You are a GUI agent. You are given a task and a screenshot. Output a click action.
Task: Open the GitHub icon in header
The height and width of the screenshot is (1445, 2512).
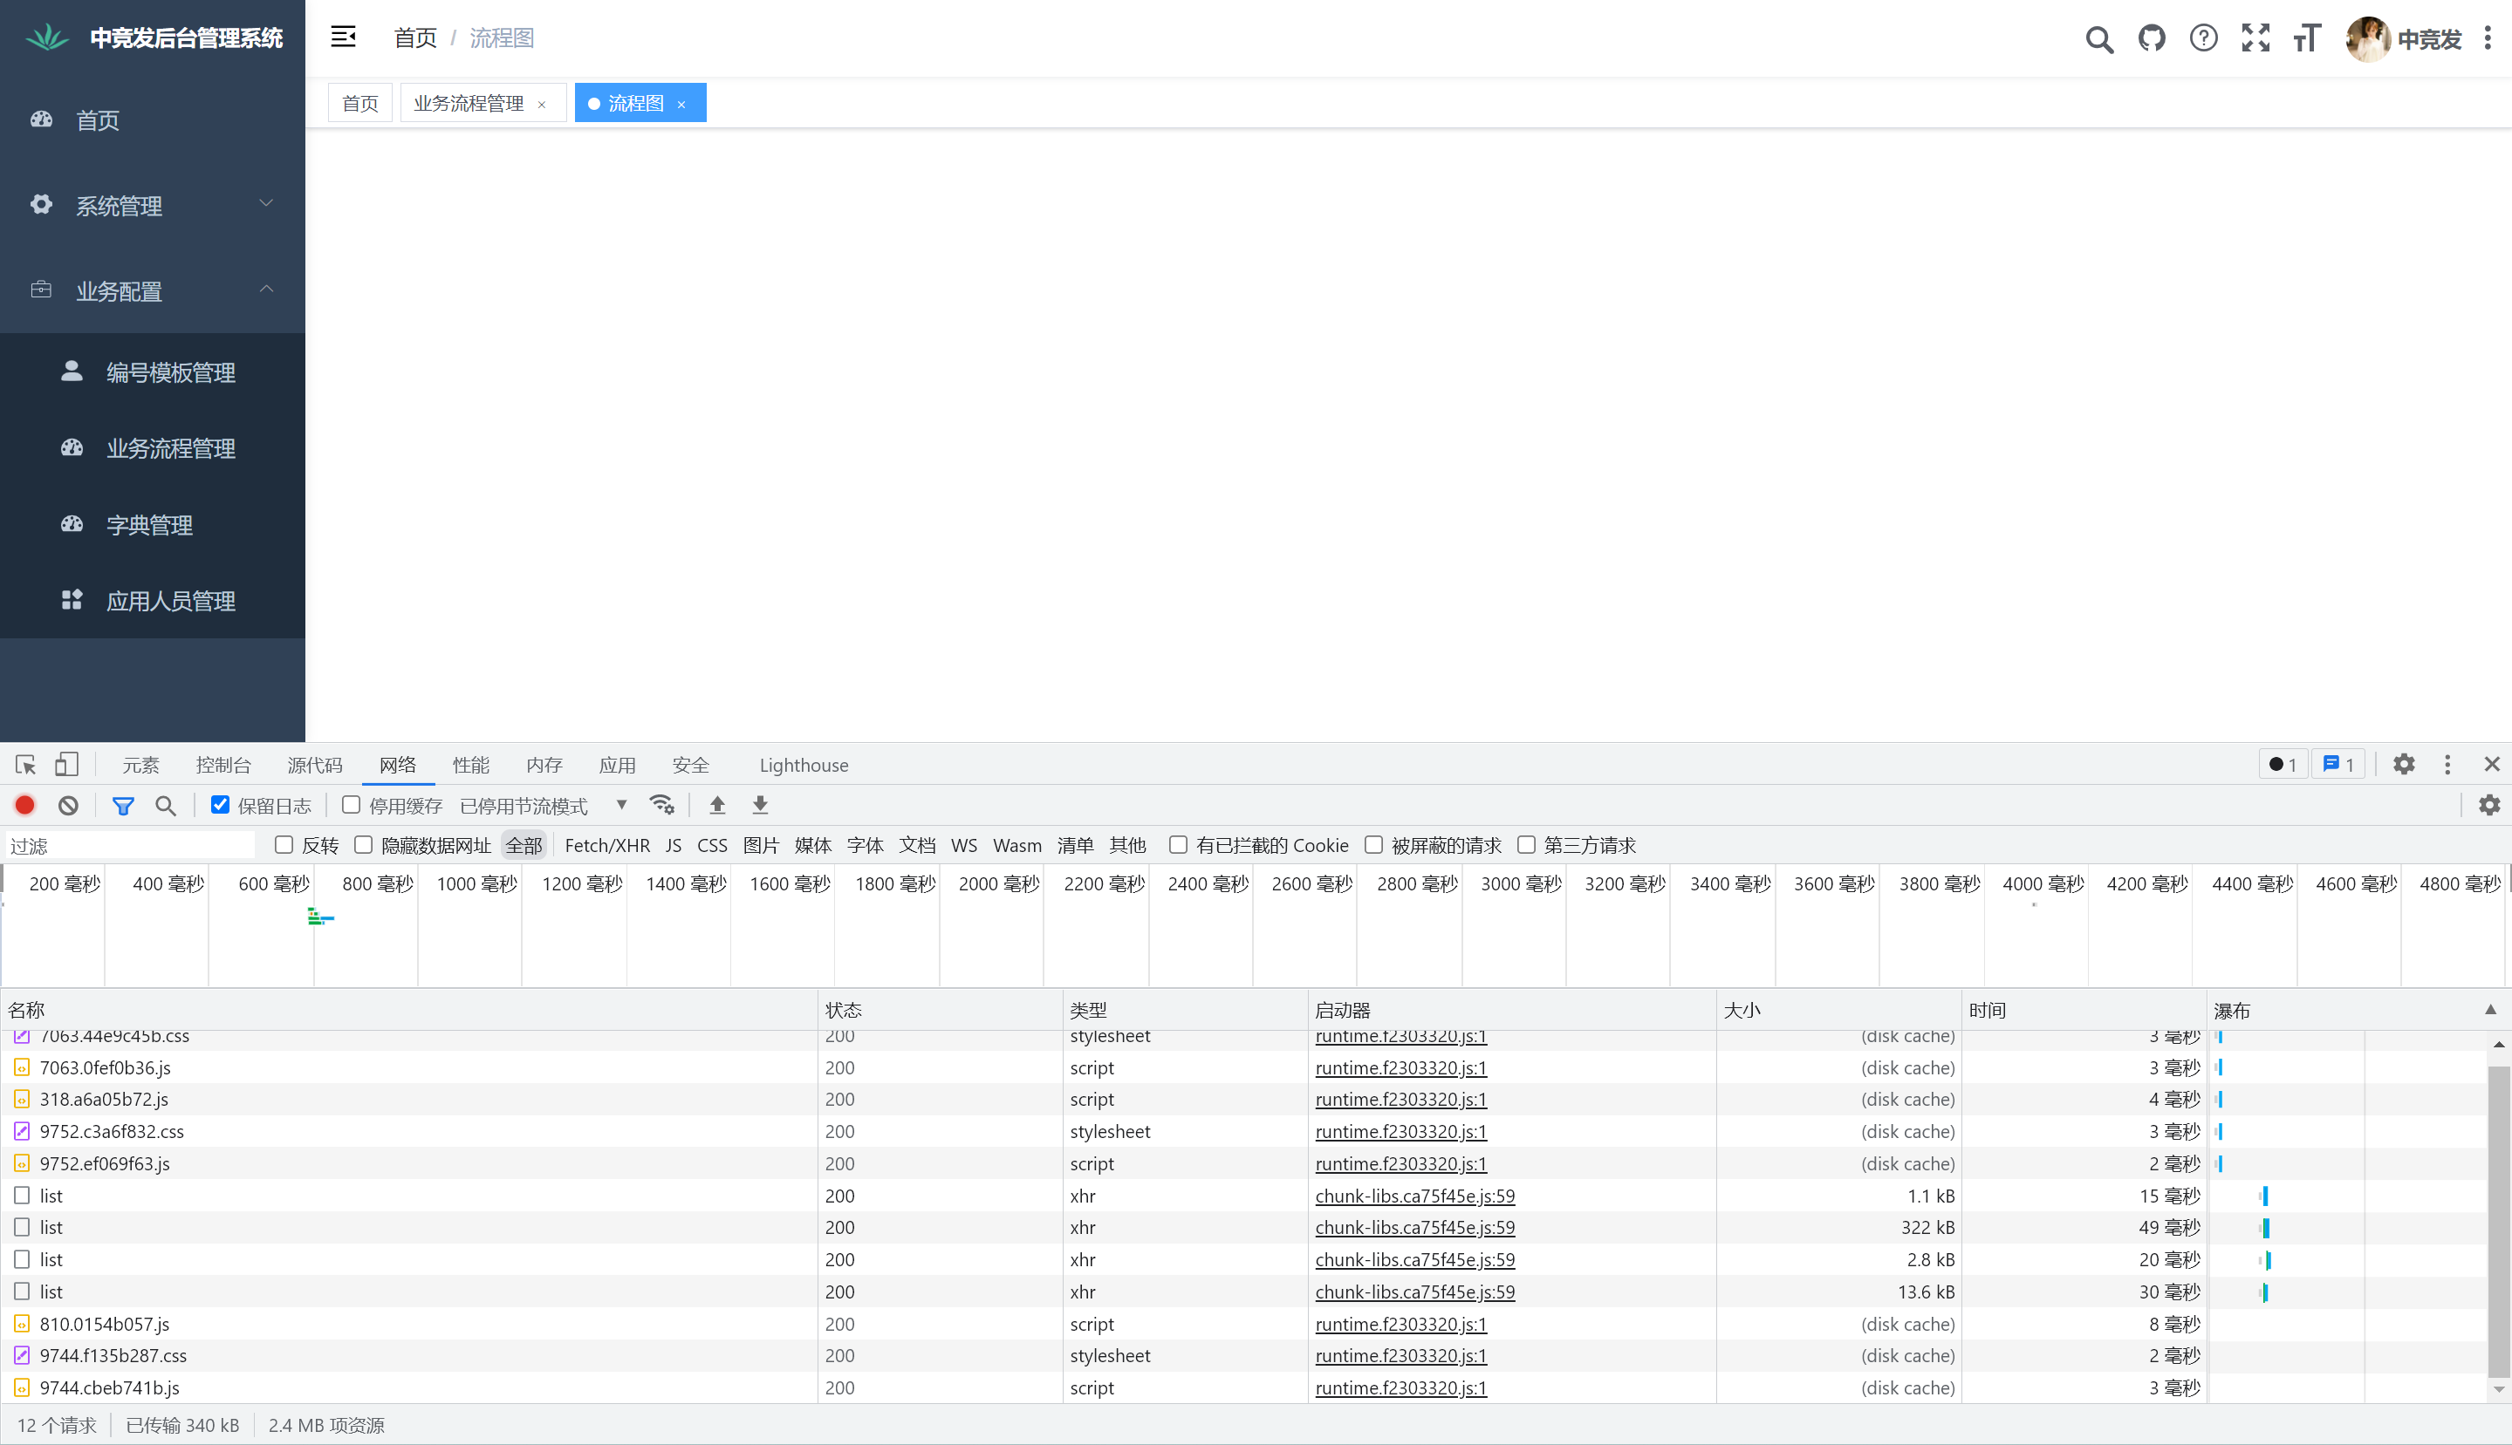pyautogui.click(x=2152, y=38)
